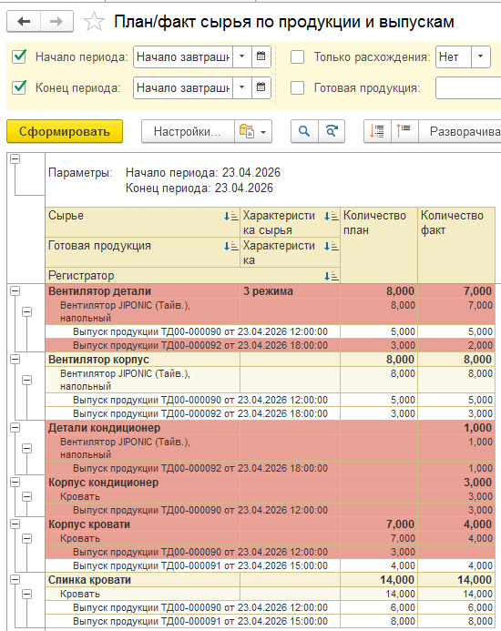Click the Готовая продукция input field

click(x=468, y=87)
